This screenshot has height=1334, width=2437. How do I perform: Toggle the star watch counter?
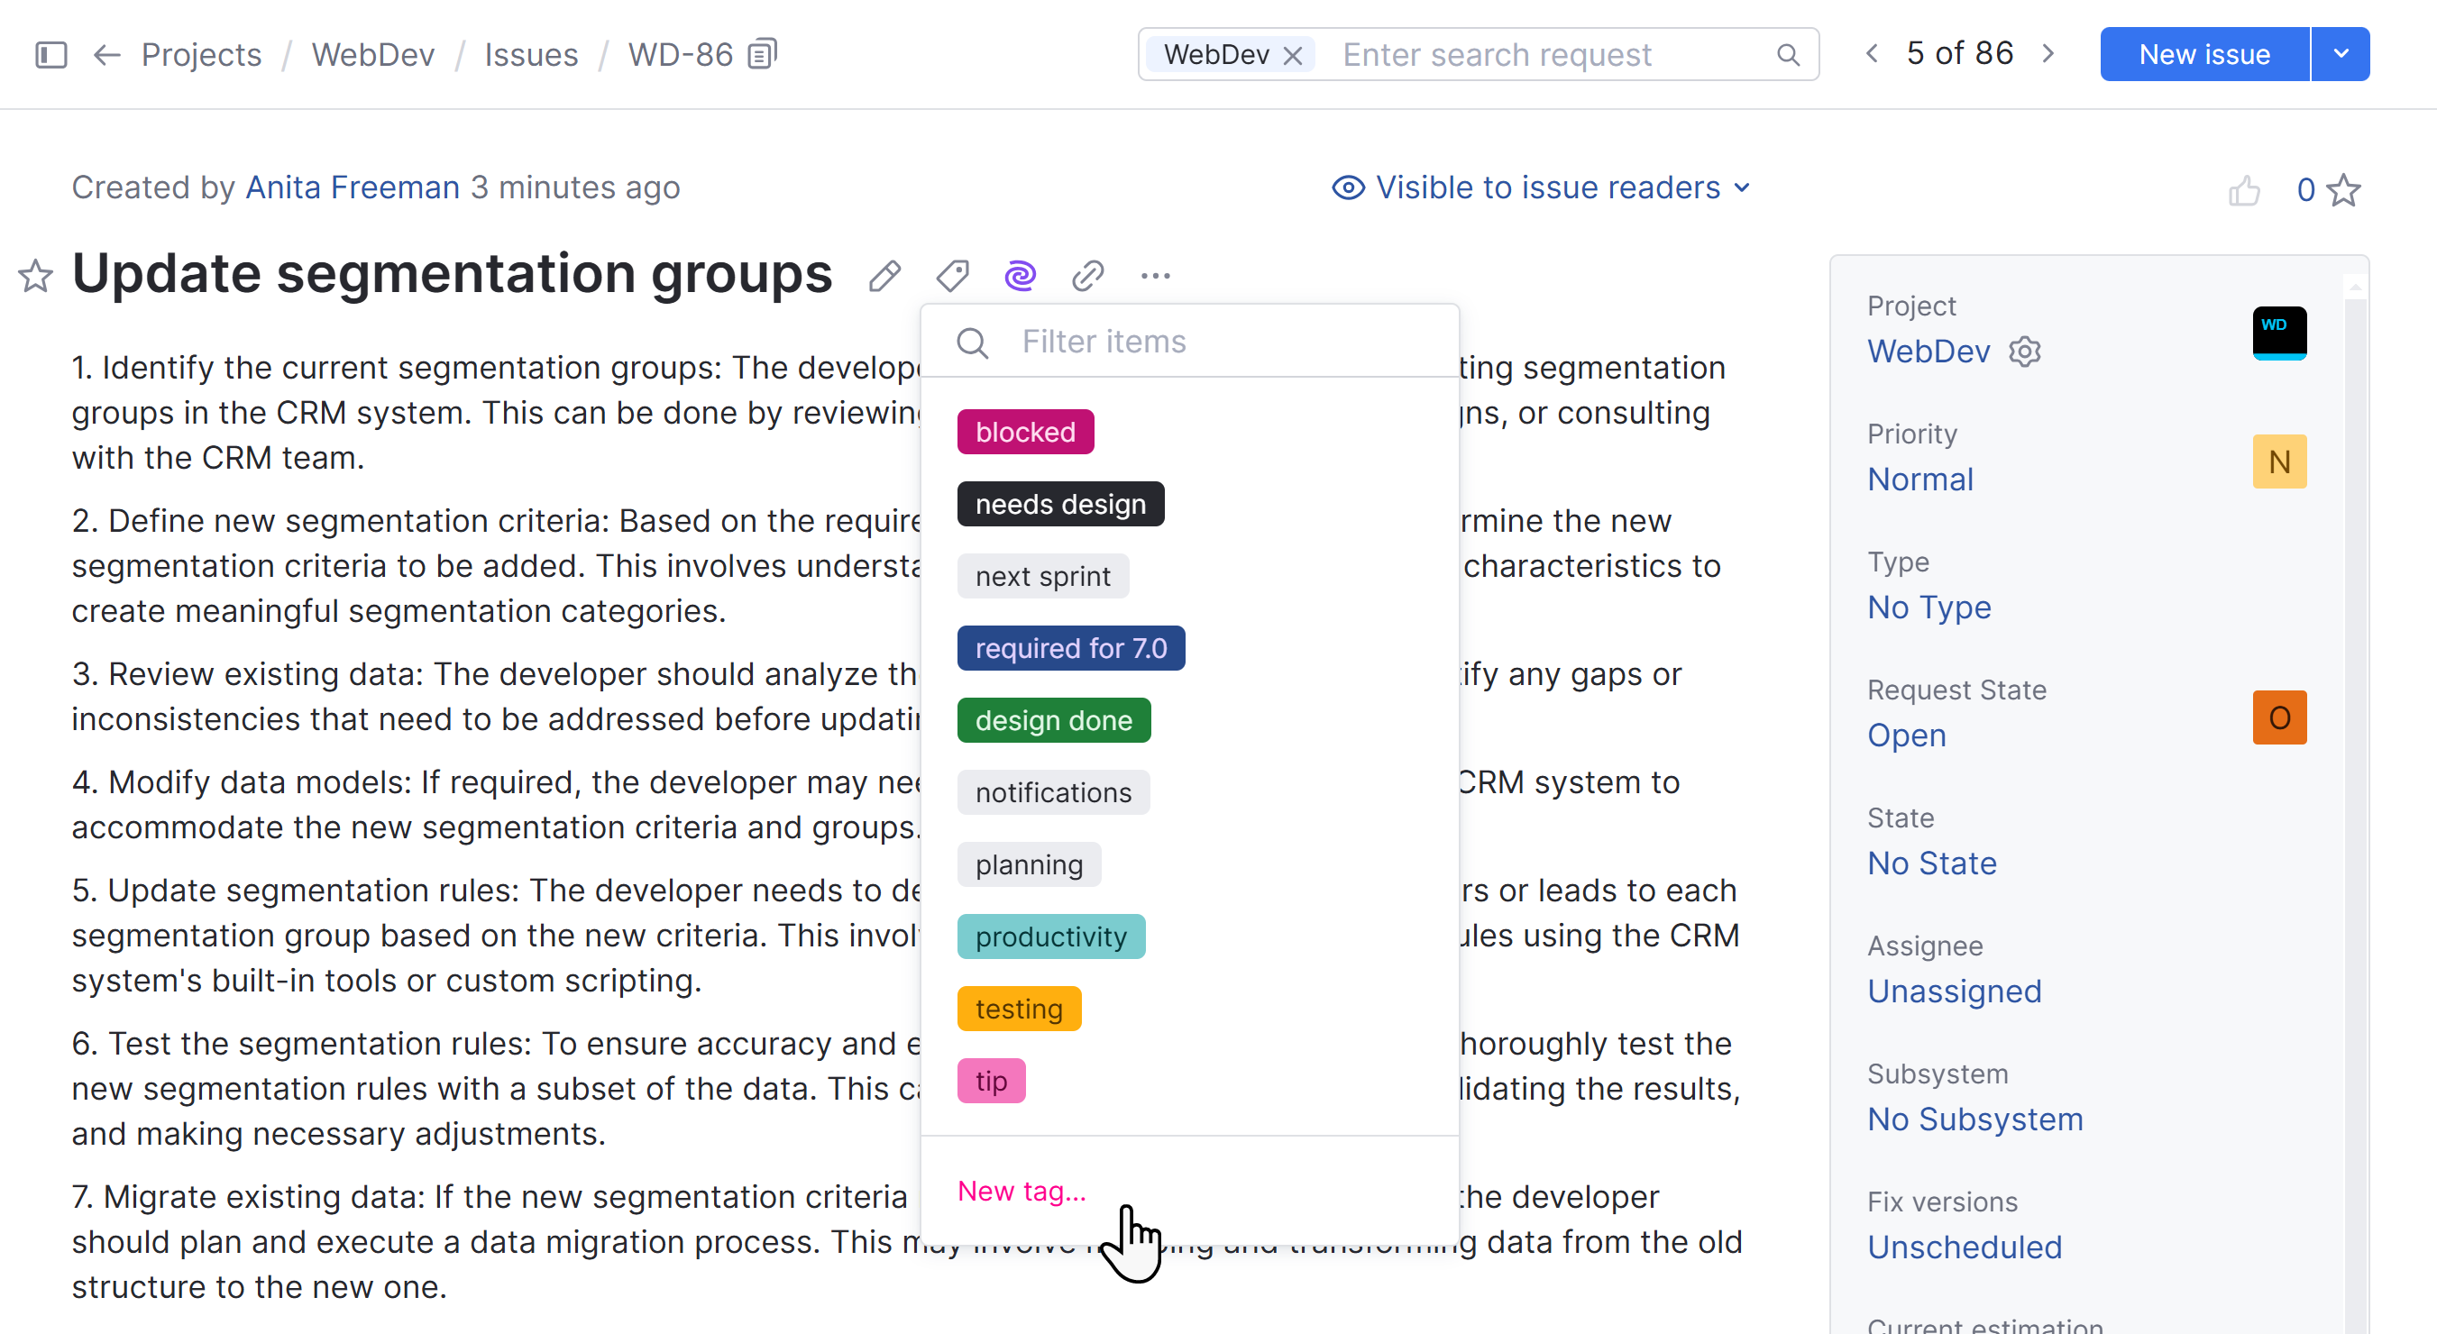click(x=2343, y=190)
